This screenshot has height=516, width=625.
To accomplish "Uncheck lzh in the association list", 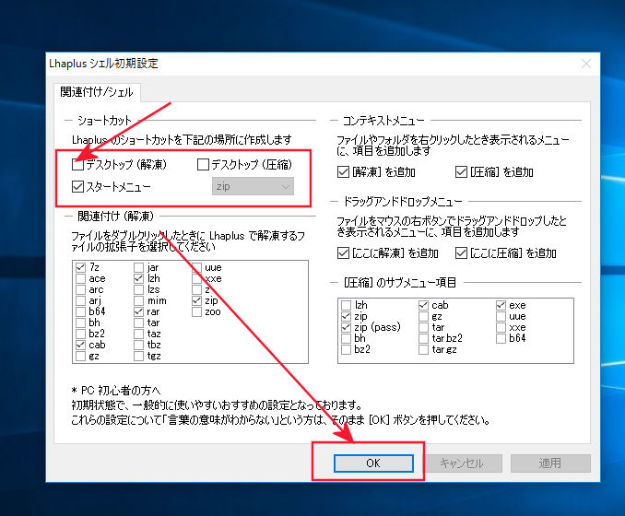I will (138, 278).
